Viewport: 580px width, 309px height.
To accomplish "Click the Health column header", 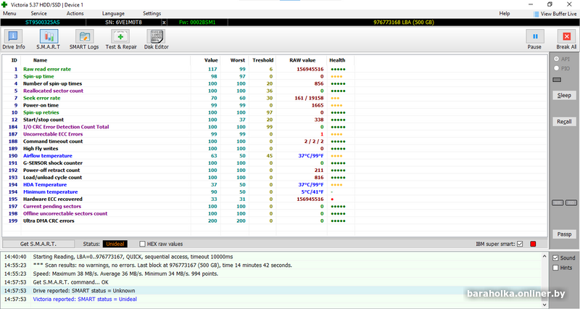I will [337, 60].
